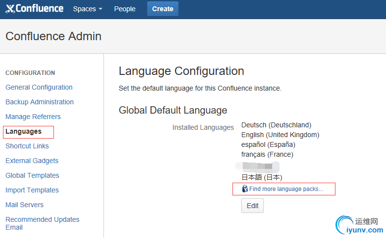
Task: Click the Confluence logo icon
Action: (10, 9)
